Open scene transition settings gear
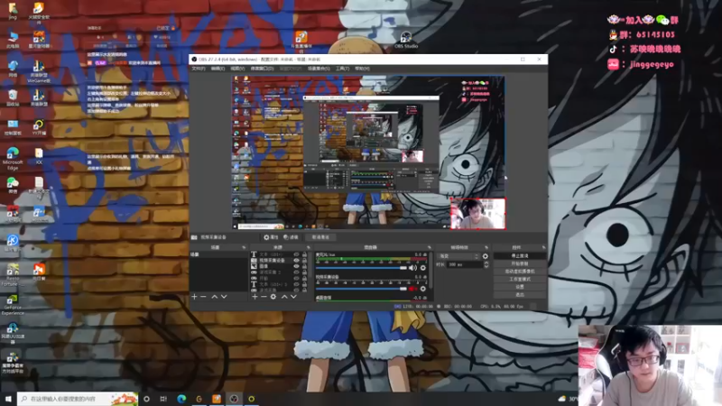Screen dimensions: 722x406 (486, 256)
